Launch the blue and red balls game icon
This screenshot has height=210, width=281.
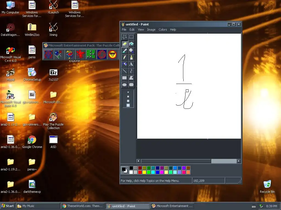click(x=59, y=54)
